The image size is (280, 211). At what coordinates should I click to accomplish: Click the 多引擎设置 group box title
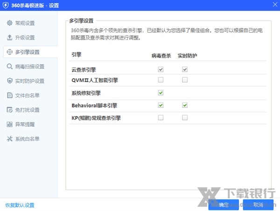click(81, 20)
